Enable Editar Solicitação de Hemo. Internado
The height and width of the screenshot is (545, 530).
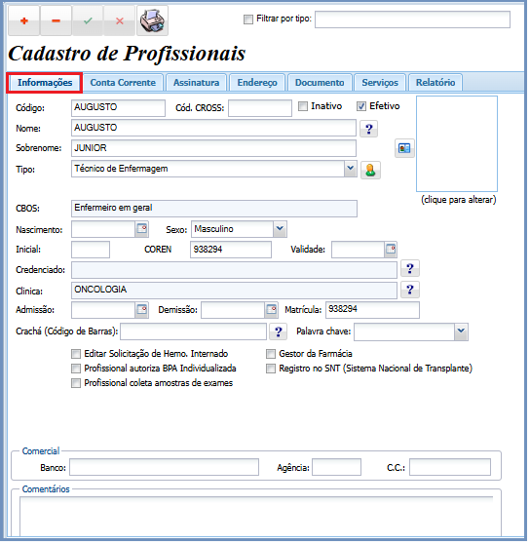(76, 355)
